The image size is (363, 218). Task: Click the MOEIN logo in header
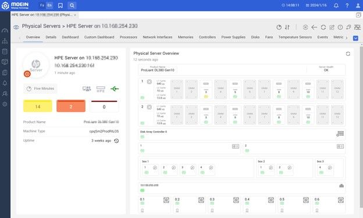coord(15,5)
